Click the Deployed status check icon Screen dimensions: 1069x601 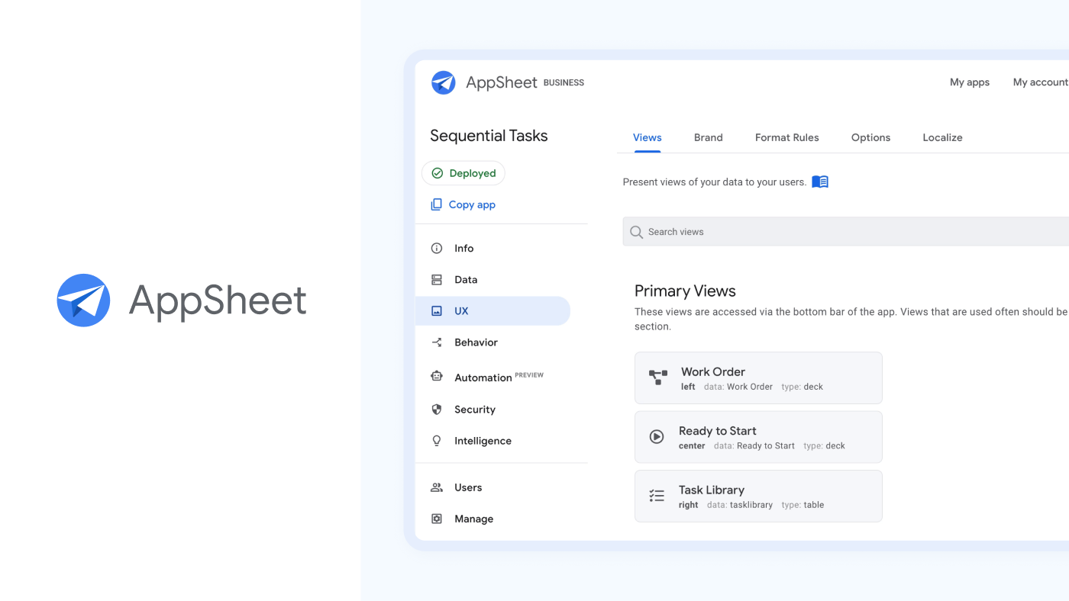(x=438, y=173)
